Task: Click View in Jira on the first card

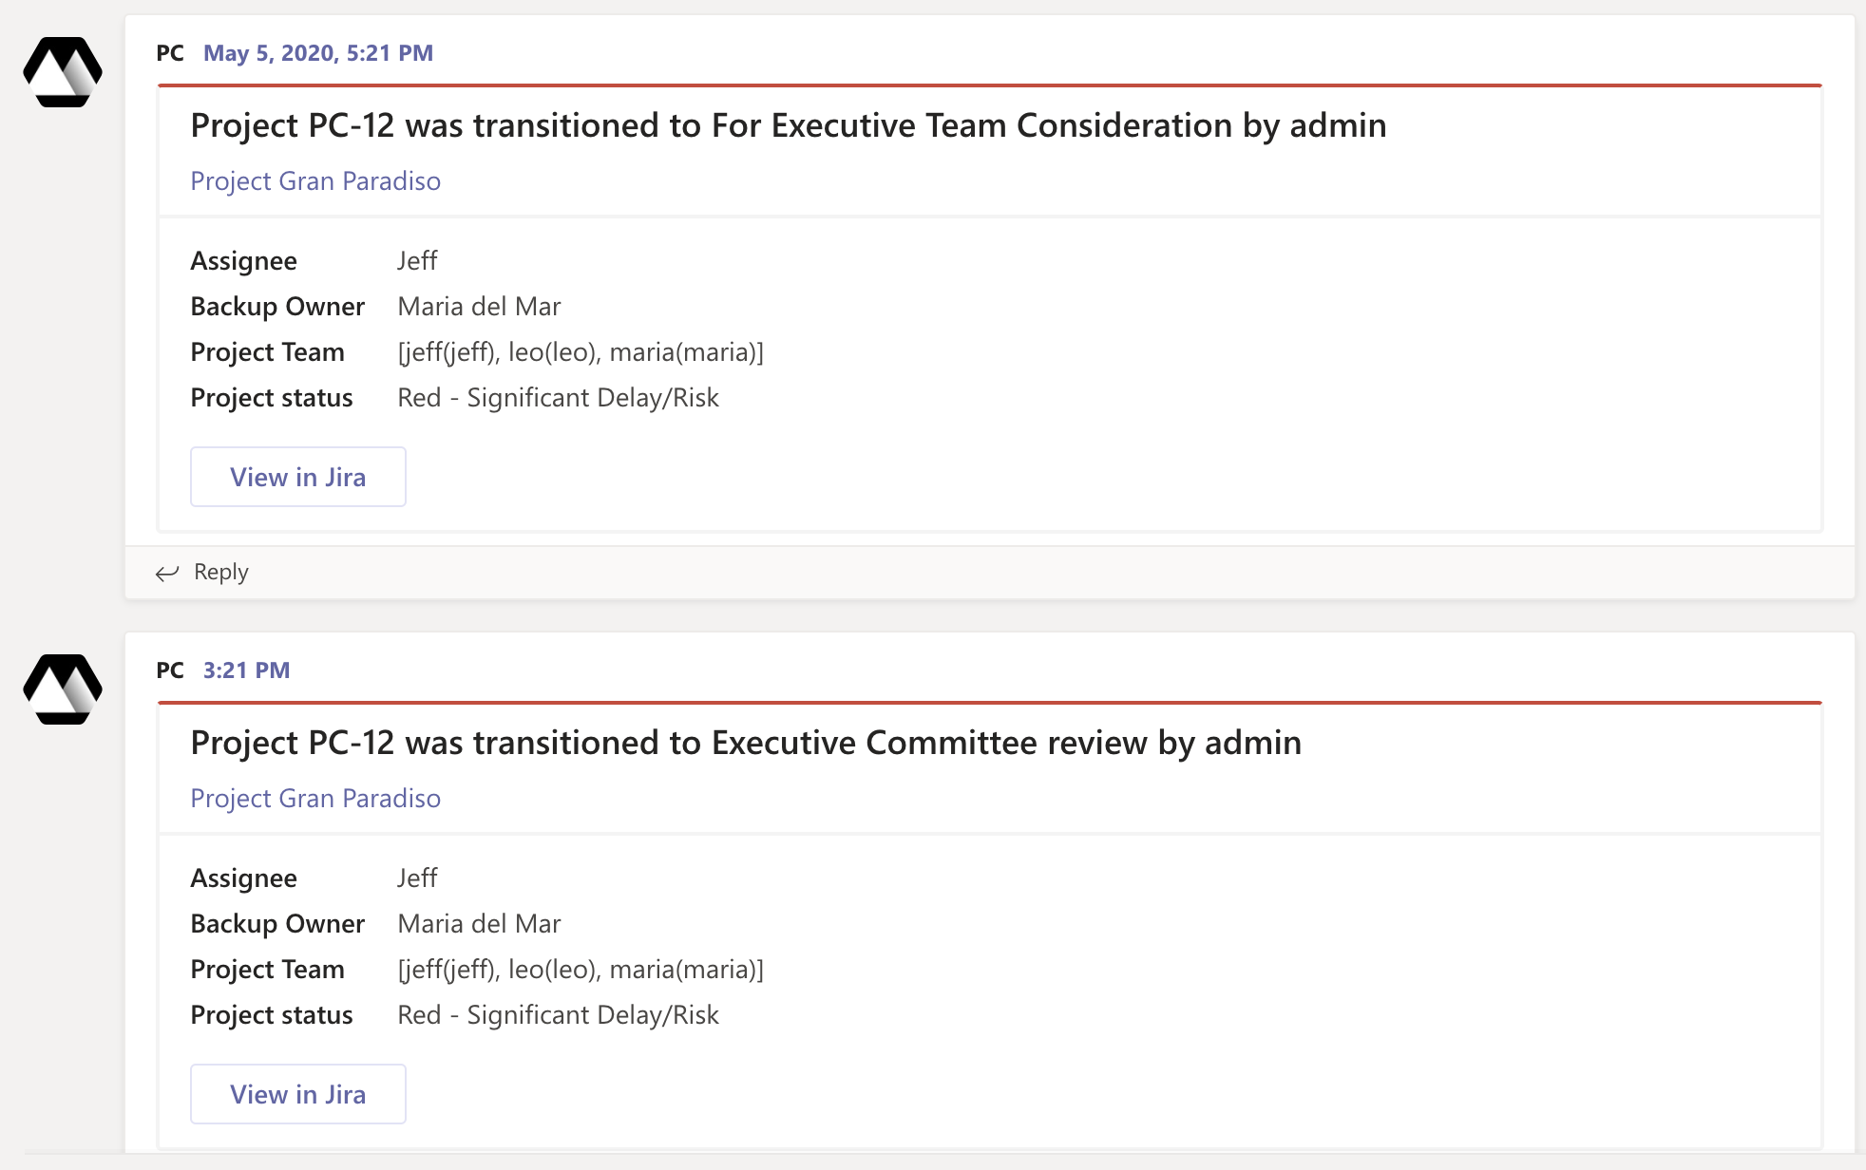Action: click(297, 477)
